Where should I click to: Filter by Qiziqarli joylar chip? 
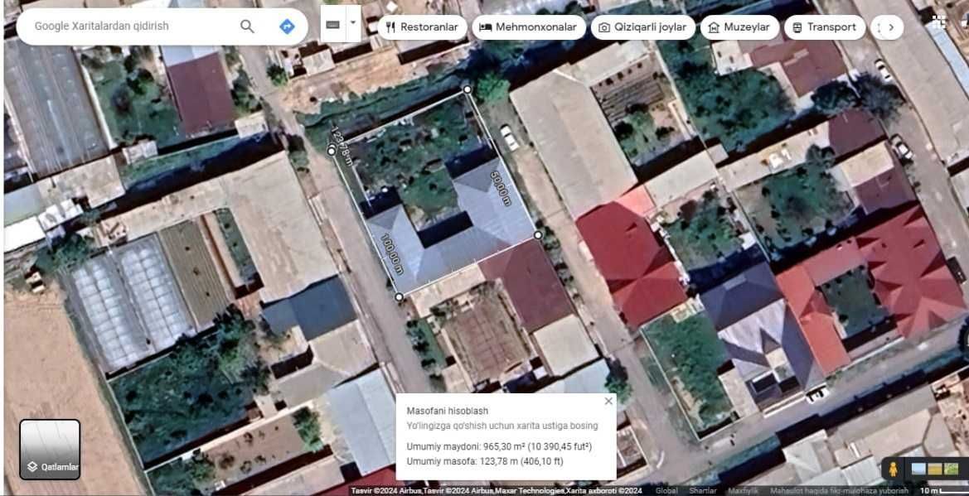[642, 27]
